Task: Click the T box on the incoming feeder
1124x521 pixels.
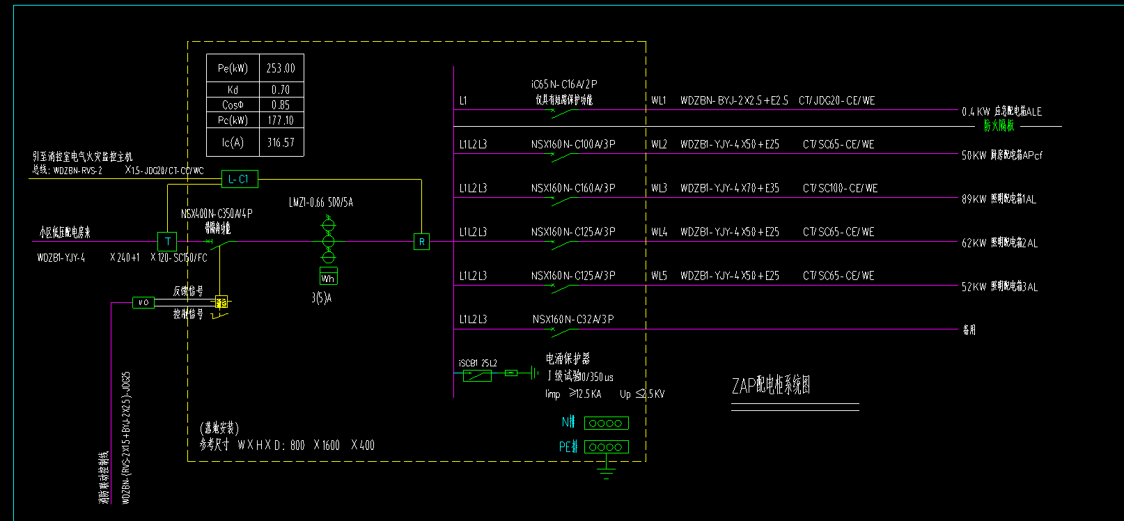Action: click(167, 242)
